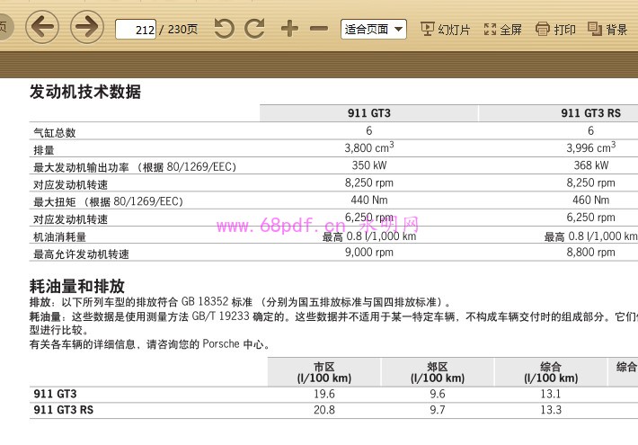Viewport: 638px width, 445px height.
Task: Rotate the page clockwise
Action: 255,29
